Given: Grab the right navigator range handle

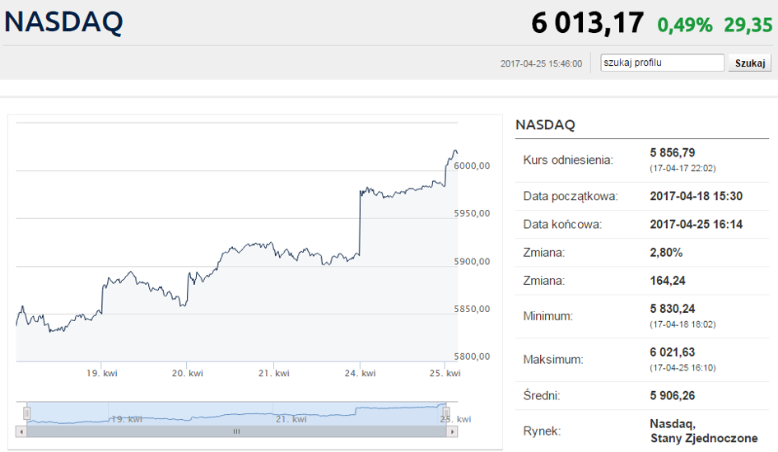Looking at the screenshot, I should click(x=446, y=412).
